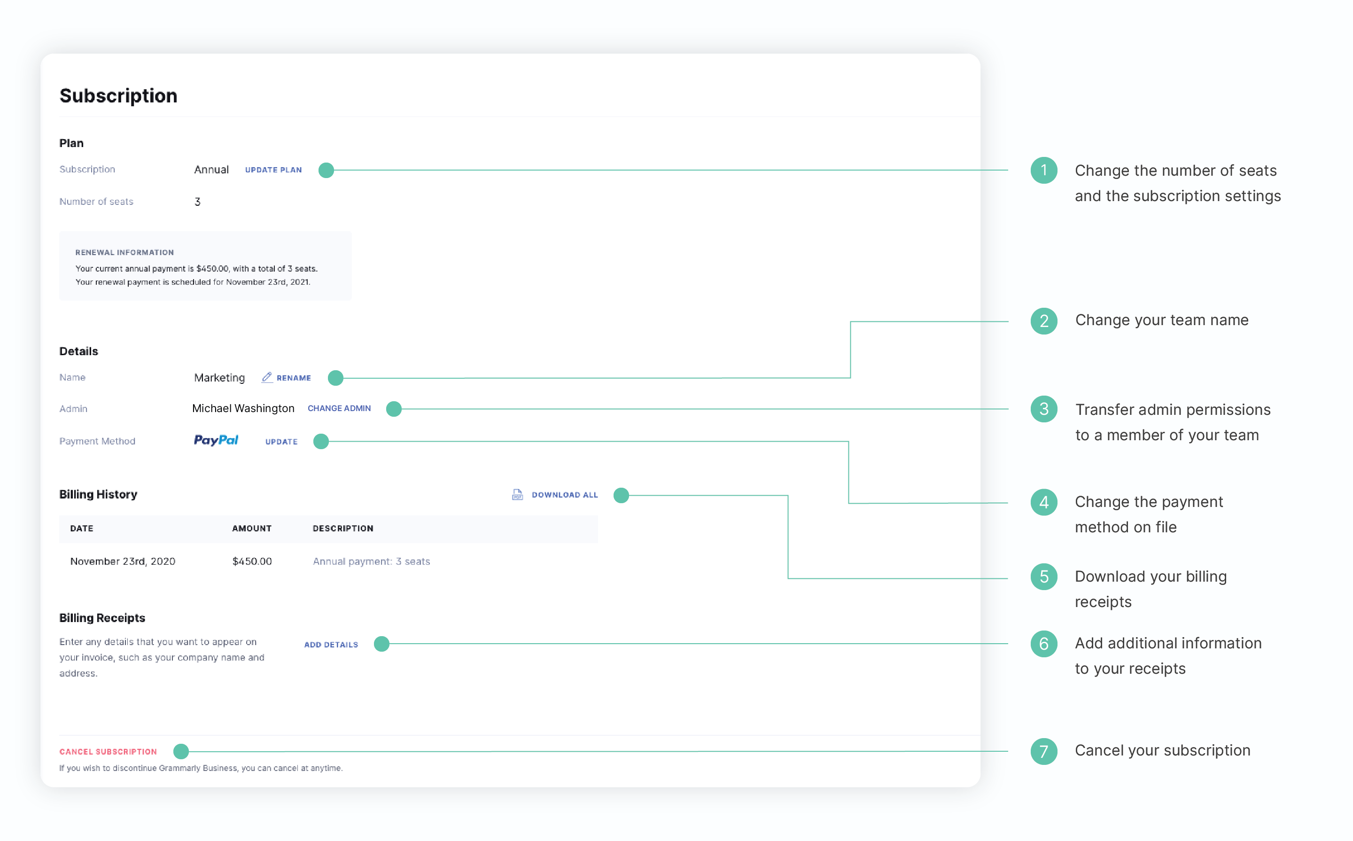Click UPDATE PLAN next to Annual subscription
Image resolution: width=1353 pixels, height=841 pixels.
(x=275, y=171)
